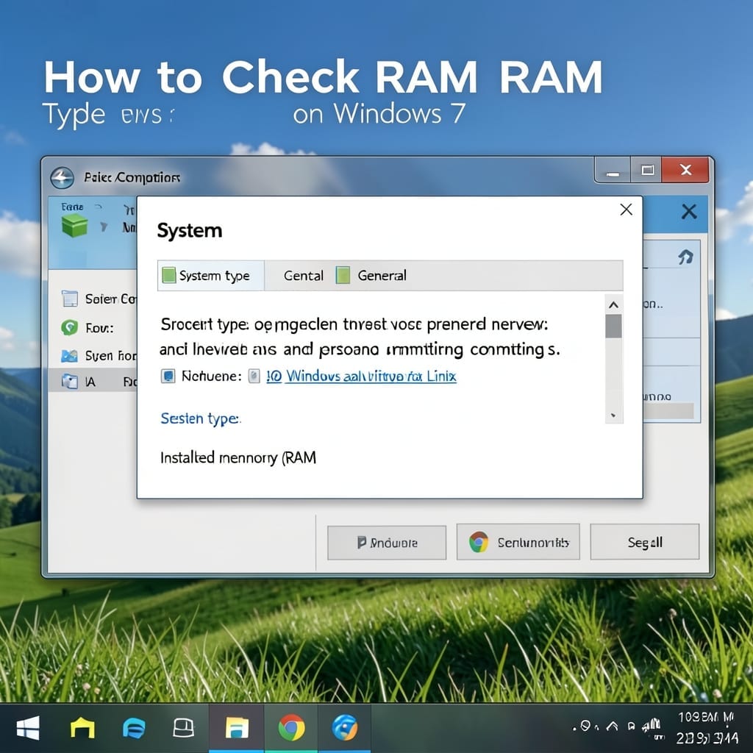753x753 pixels.
Task: Click the picture icon beside 'Syen hor'
Action: pos(70,356)
